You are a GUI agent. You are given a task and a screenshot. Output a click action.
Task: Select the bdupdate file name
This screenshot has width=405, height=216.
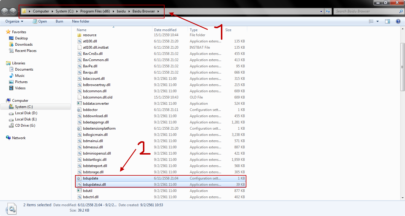click(90, 178)
